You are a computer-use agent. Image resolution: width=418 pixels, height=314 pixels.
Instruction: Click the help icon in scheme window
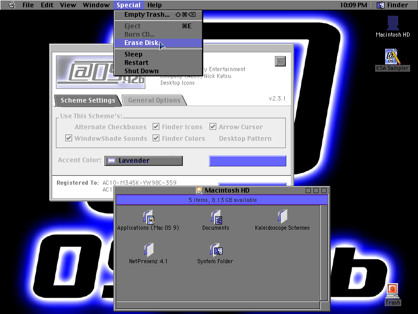[280, 61]
